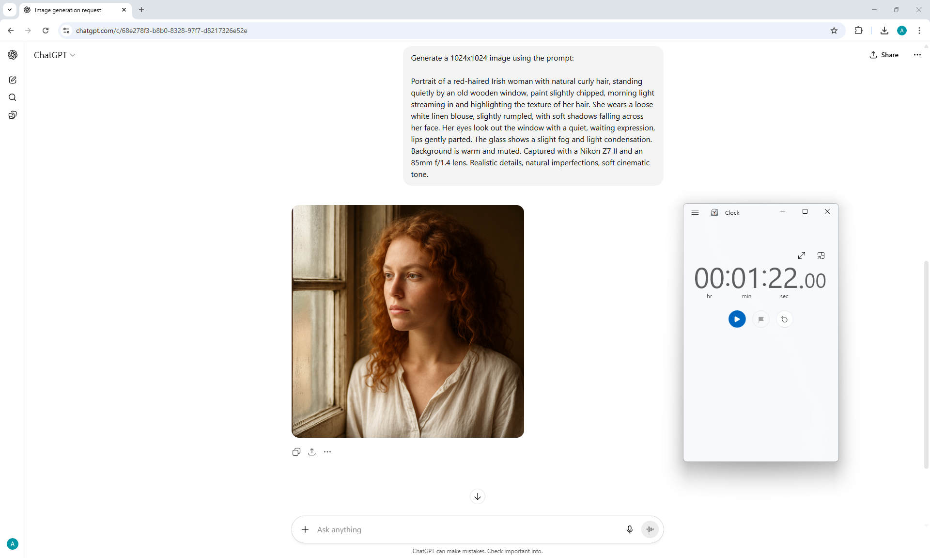The width and height of the screenshot is (930, 558).
Task: Click the stopwatch lap flag button
Action: (761, 319)
